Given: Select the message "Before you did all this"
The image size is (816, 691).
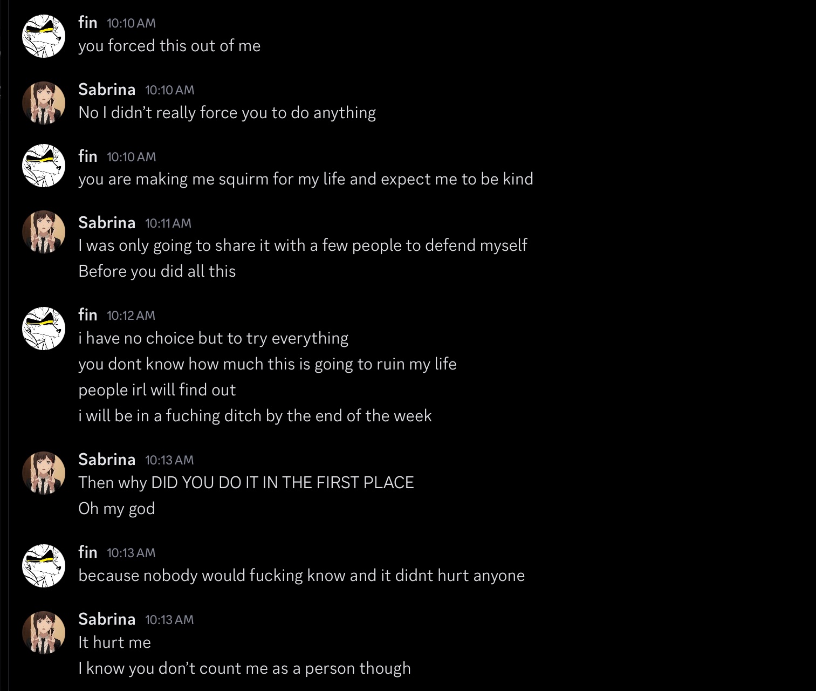Looking at the screenshot, I should tap(157, 271).
